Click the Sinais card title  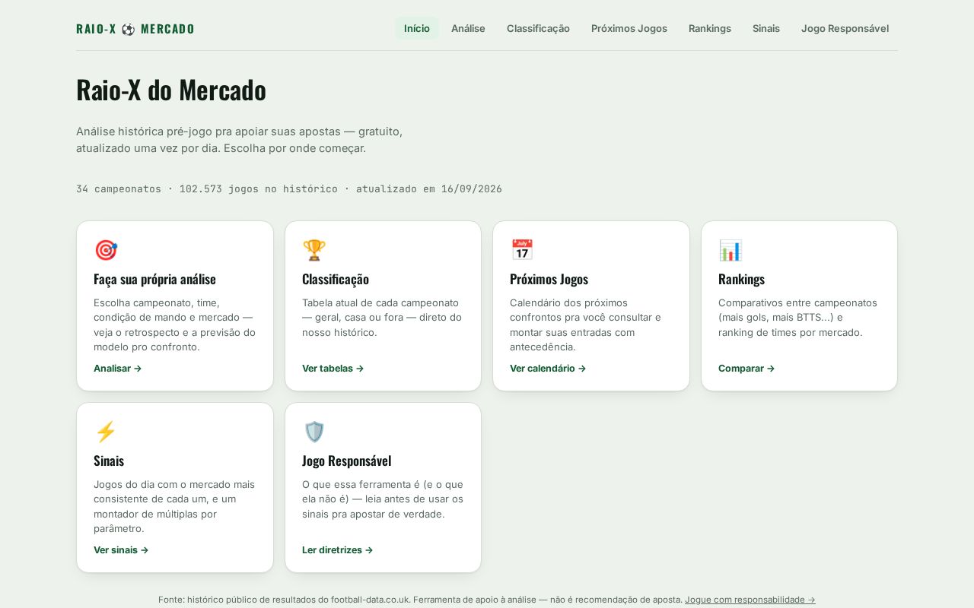[109, 461]
